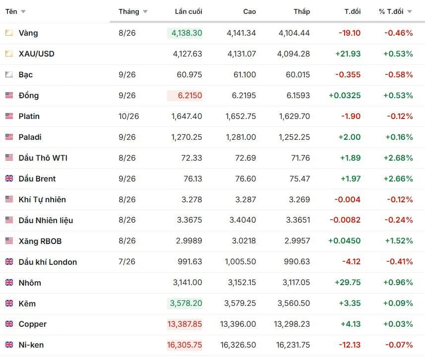Screen dimensions: 425x357
Task: Click the UK flag next to Ni-ken
Action: (9, 345)
